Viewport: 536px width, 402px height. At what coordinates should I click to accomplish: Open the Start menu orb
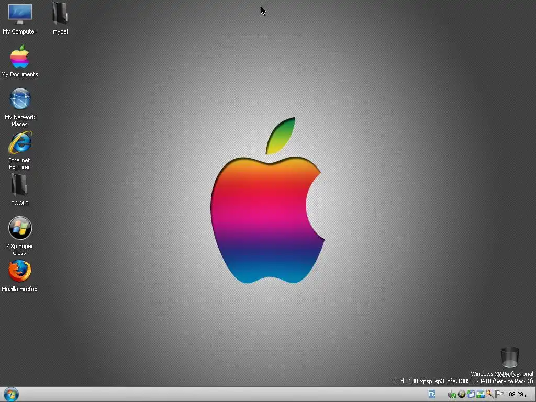pos(11,395)
